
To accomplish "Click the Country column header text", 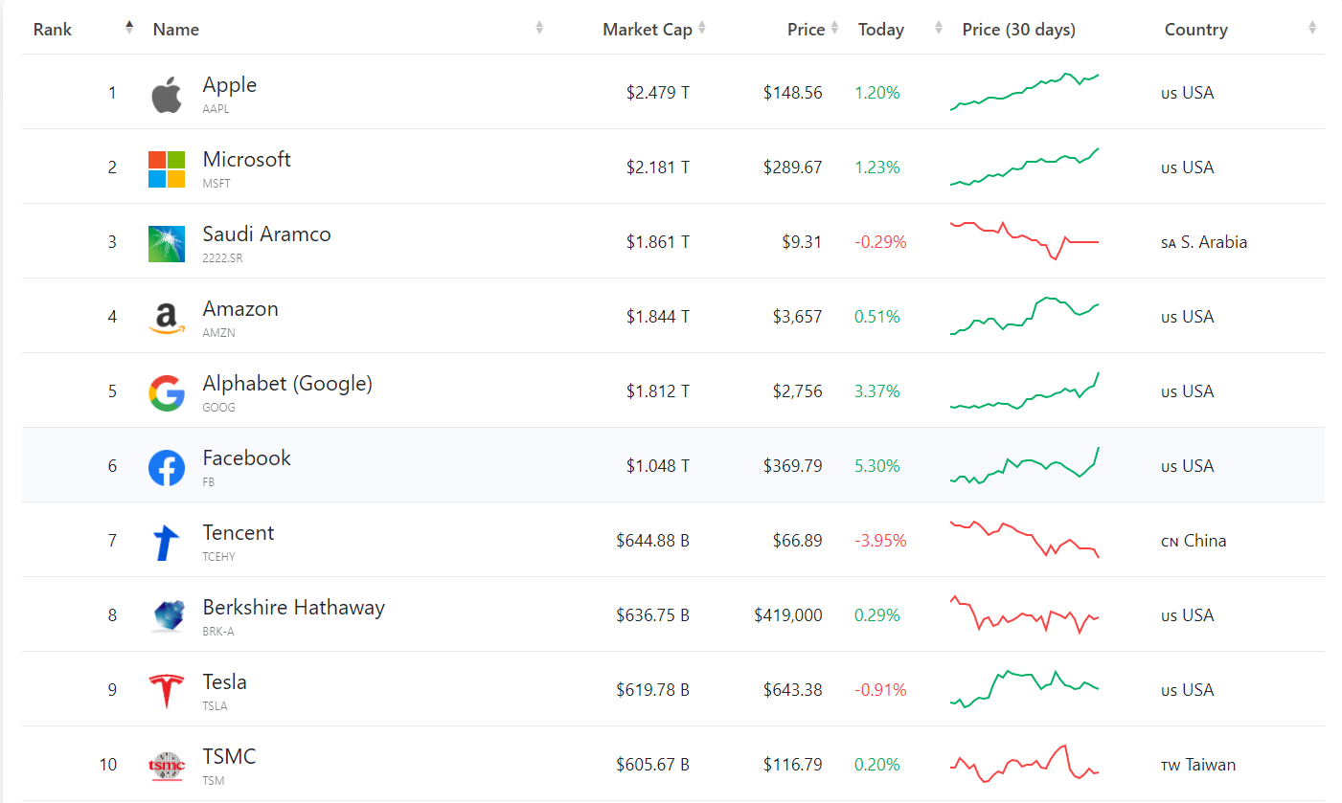I will tap(1196, 30).
